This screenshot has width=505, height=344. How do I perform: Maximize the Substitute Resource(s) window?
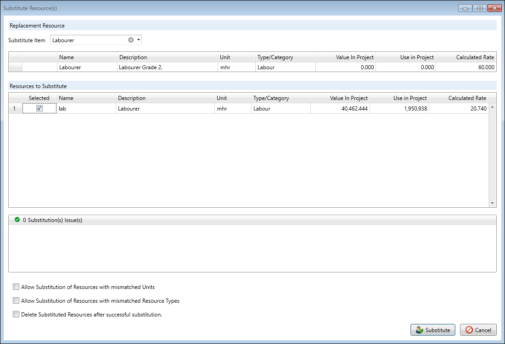[x=480, y=8]
